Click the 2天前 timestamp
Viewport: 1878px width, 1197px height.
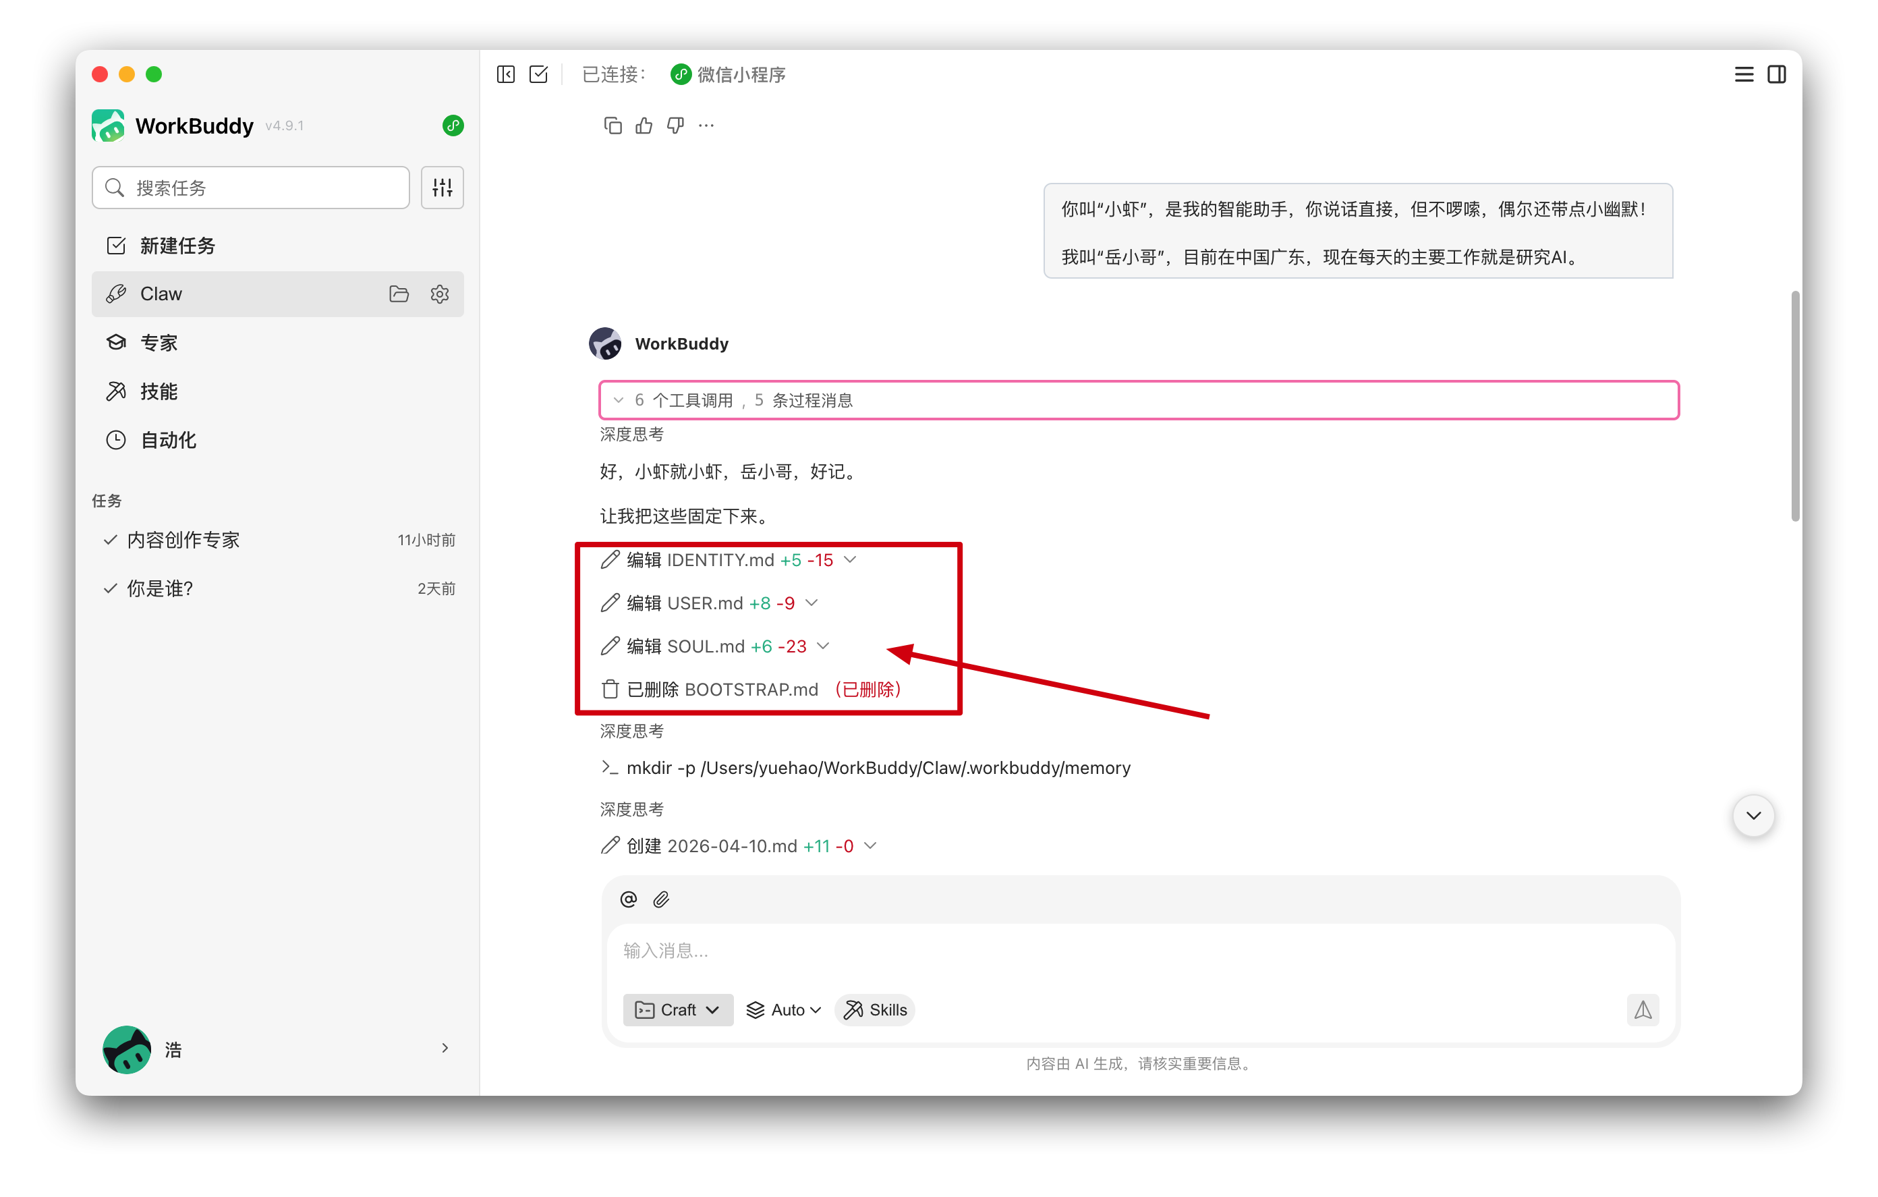[x=436, y=589]
